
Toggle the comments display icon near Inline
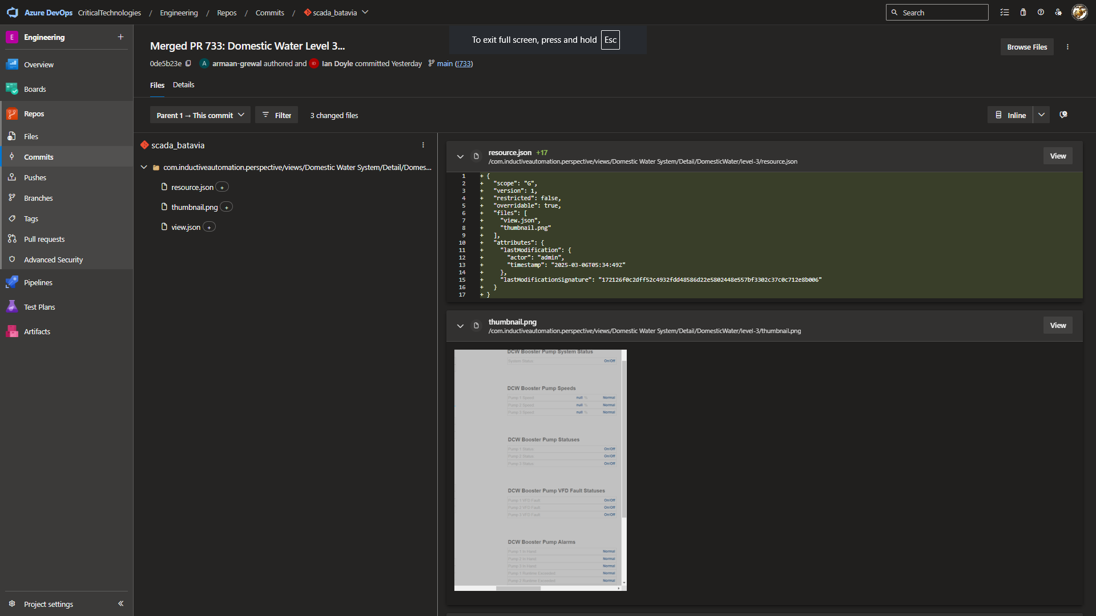click(1063, 115)
